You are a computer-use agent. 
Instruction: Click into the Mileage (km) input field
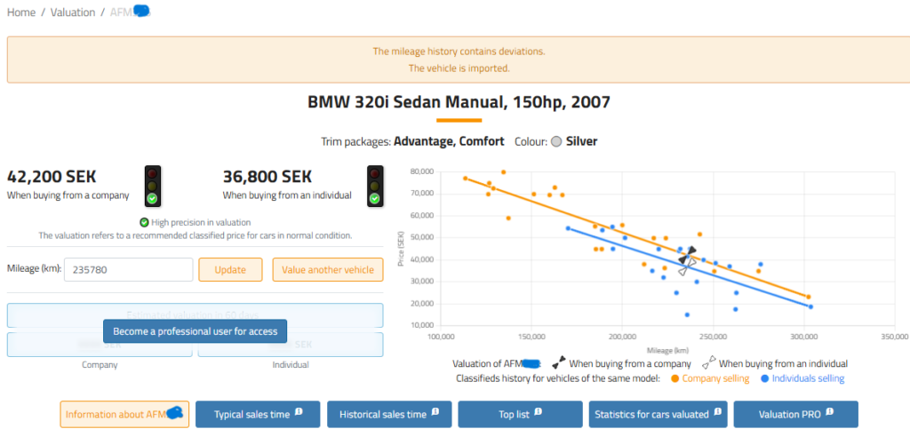click(131, 270)
